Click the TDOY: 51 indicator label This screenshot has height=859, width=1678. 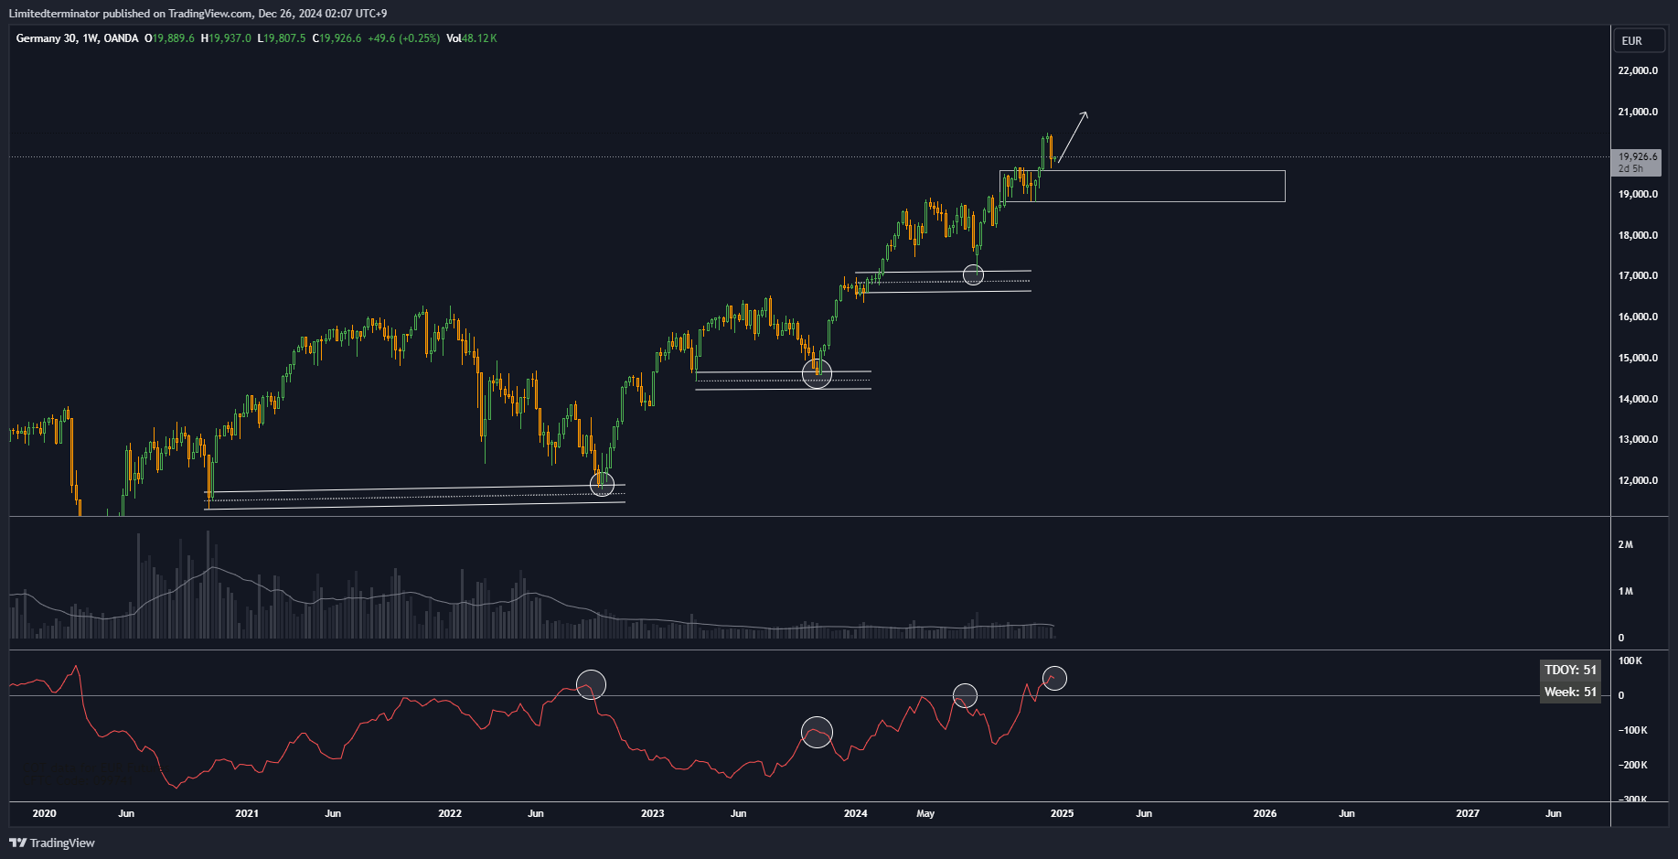click(1570, 670)
